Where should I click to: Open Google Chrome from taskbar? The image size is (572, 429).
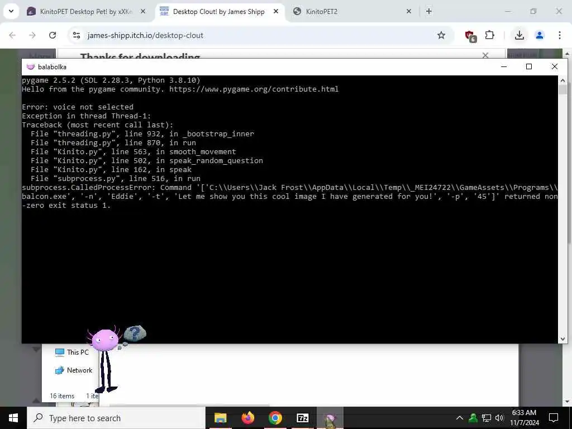click(275, 418)
